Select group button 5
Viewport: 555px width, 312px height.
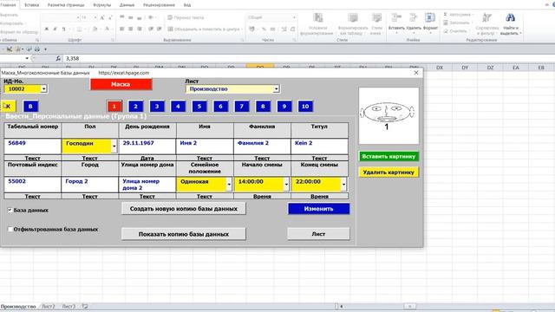pyautogui.click(x=199, y=106)
